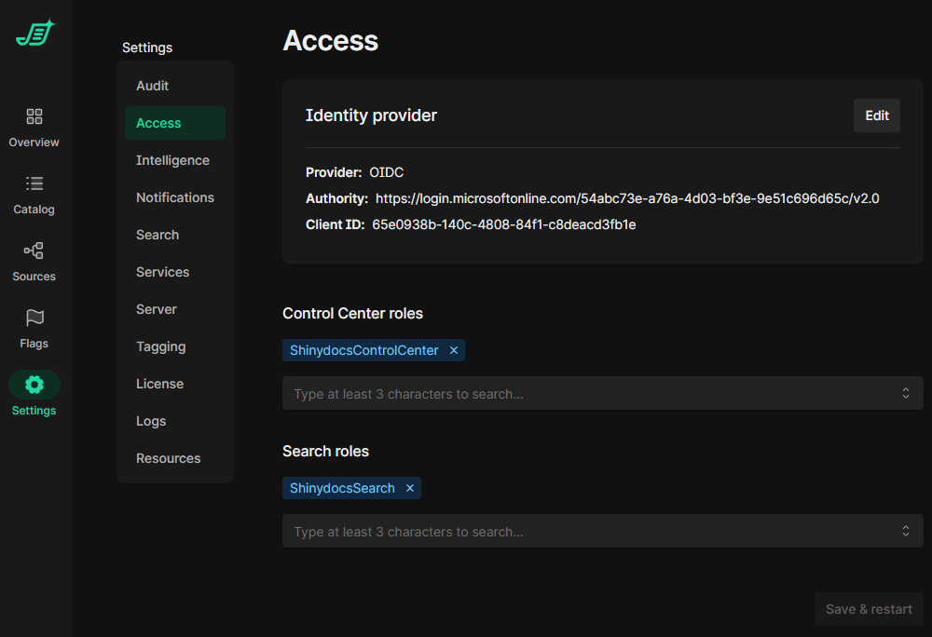
Task: Open the Resources settings page
Action: point(169,458)
